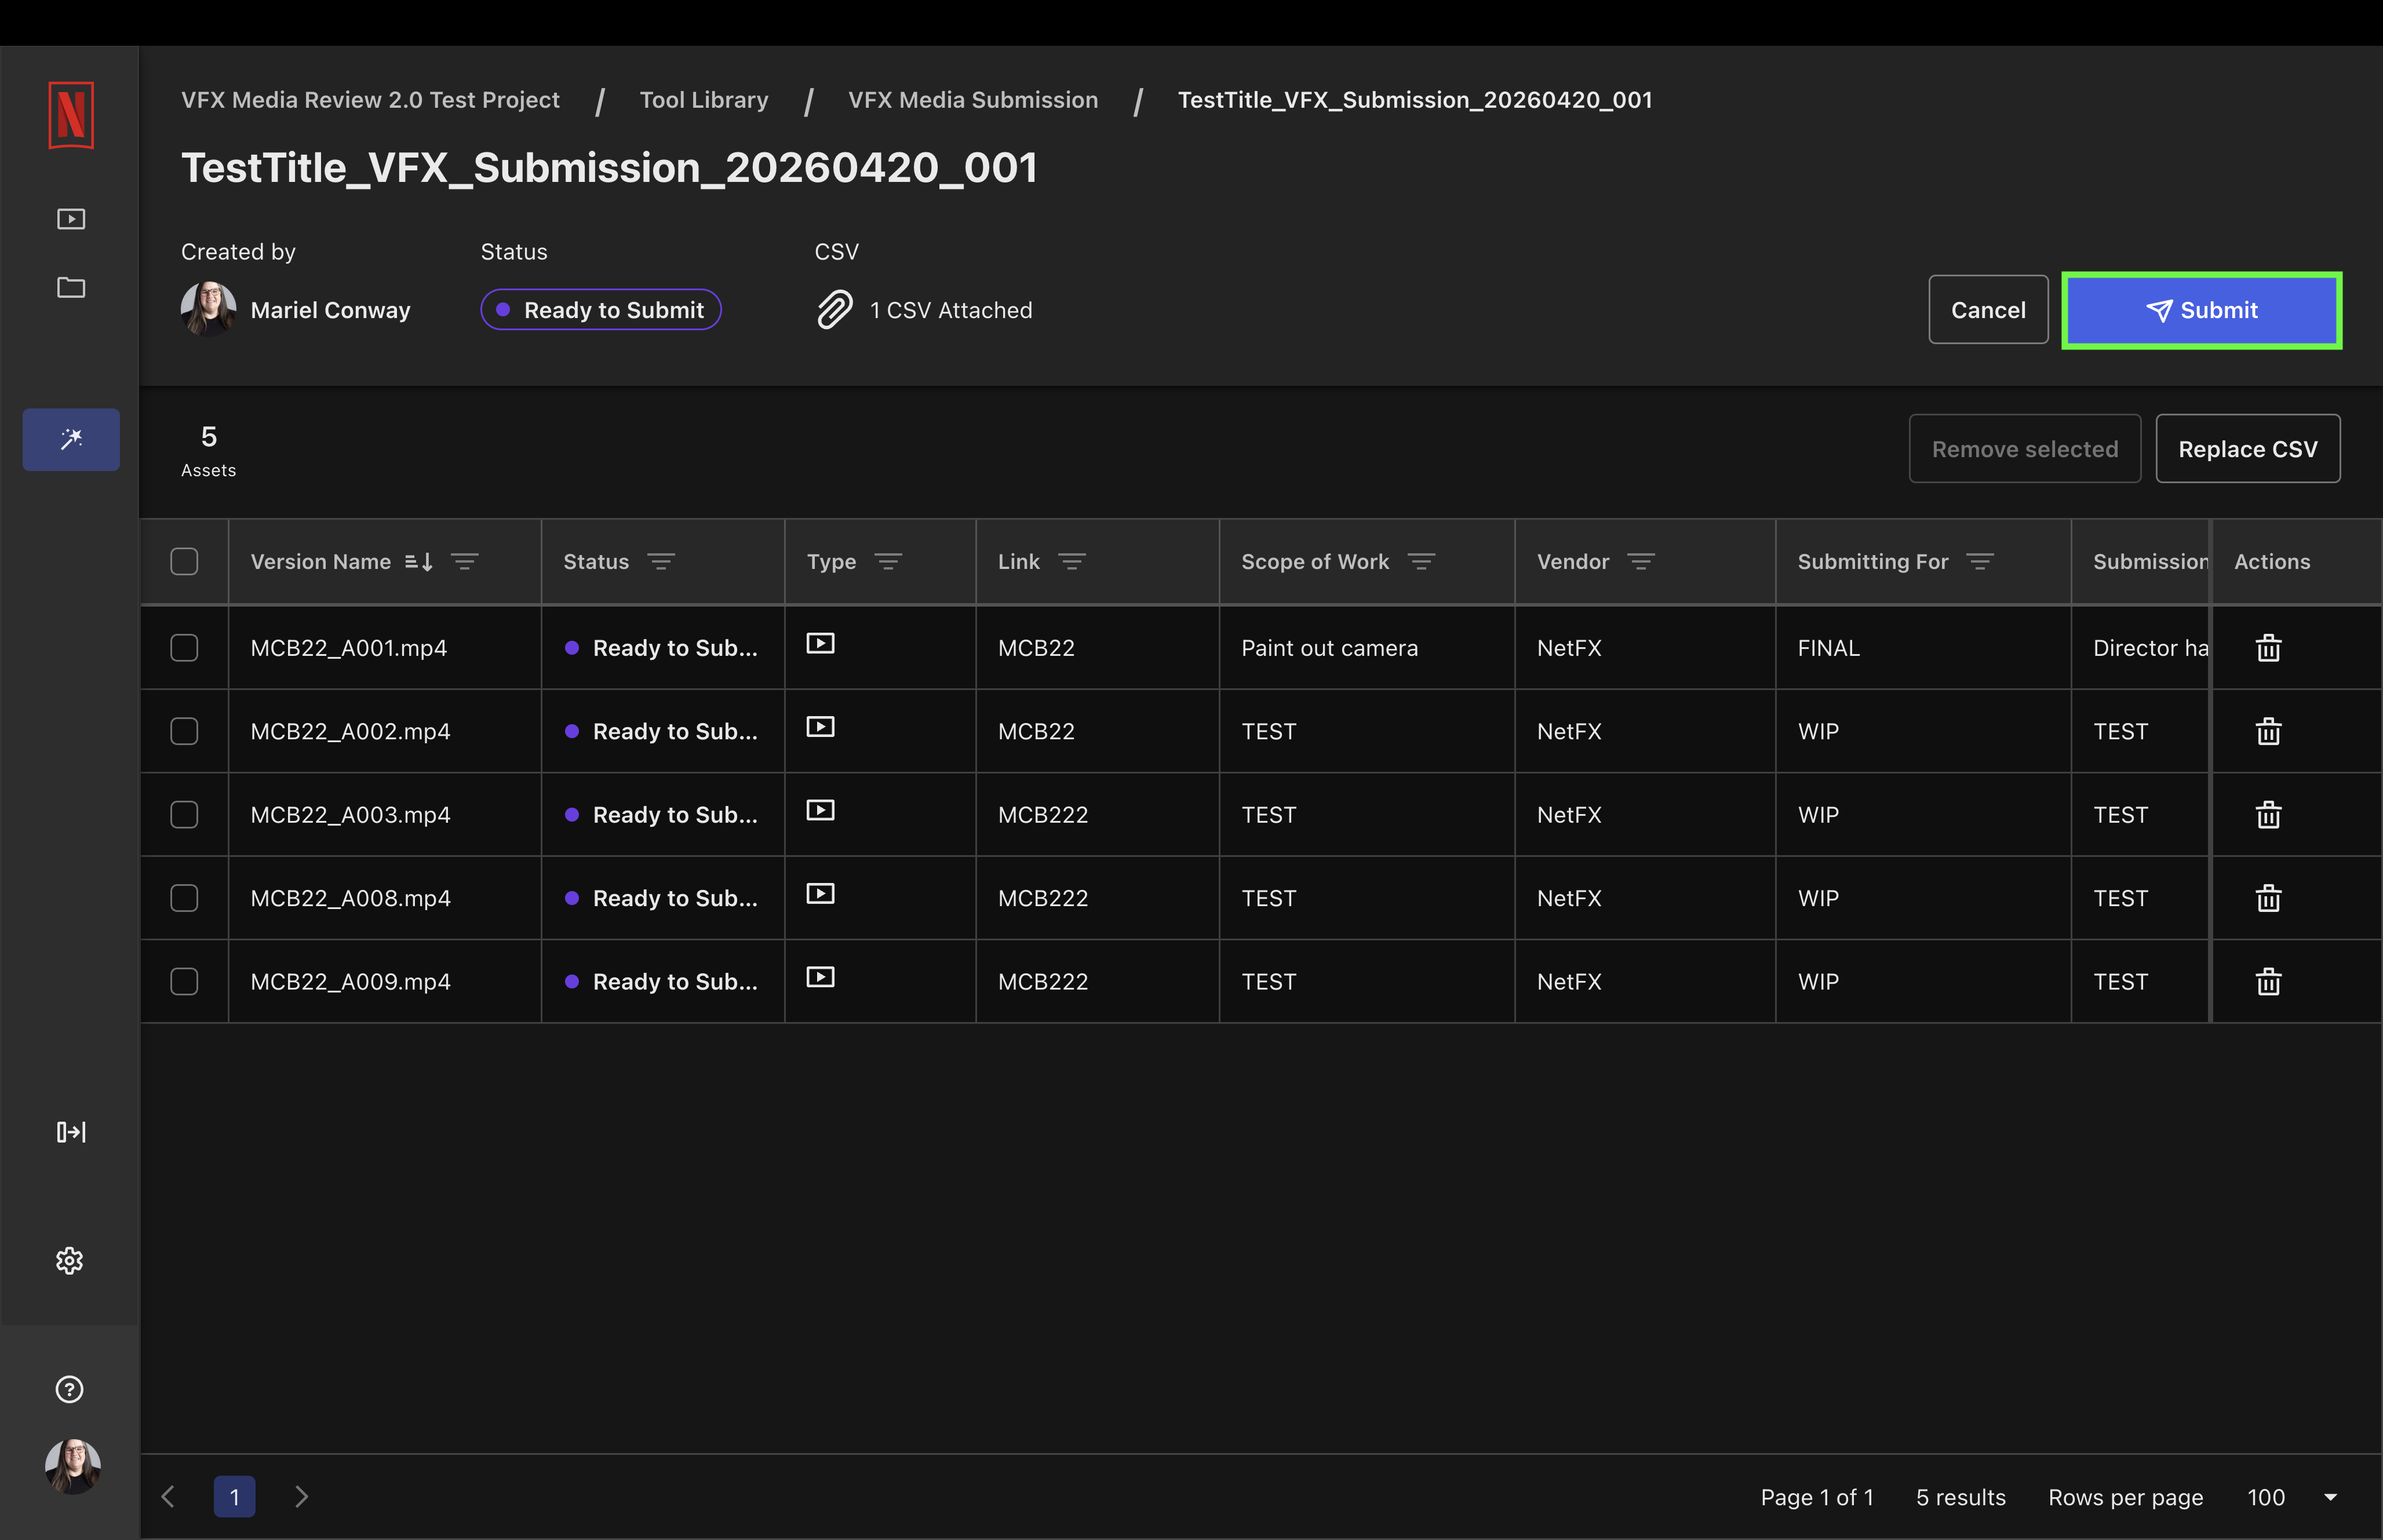Delete MCB22_A009.mp4 with trash icon

coord(2269,982)
